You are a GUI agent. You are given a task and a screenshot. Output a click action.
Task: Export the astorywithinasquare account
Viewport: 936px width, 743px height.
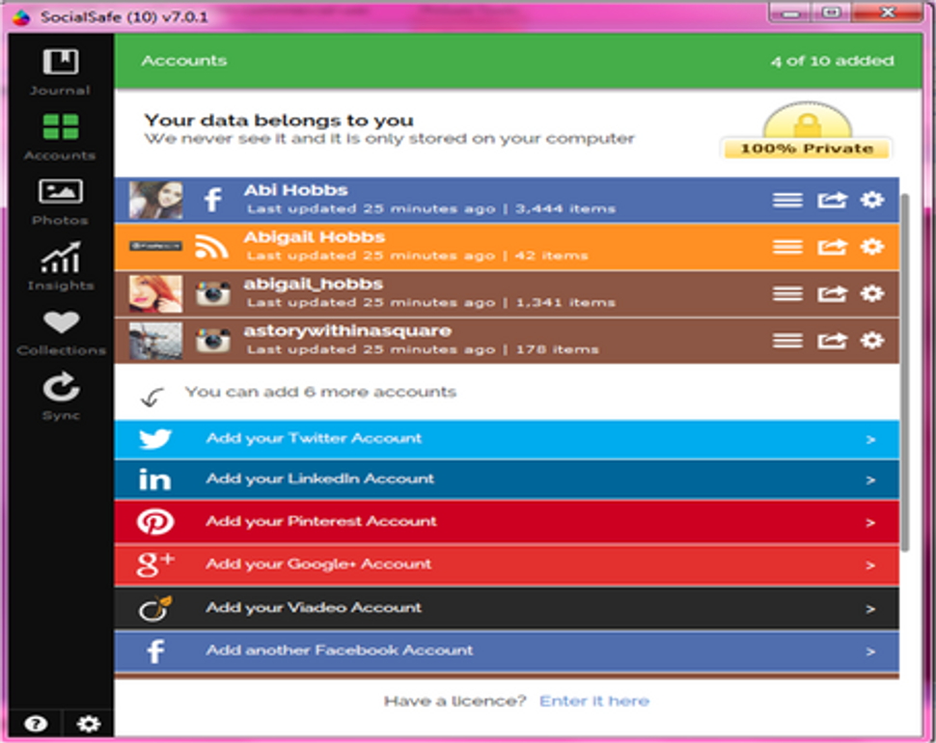click(832, 341)
